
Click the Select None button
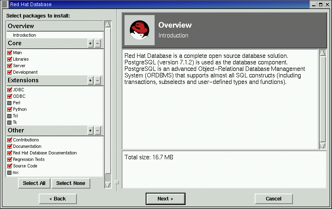pyautogui.click(x=71, y=183)
